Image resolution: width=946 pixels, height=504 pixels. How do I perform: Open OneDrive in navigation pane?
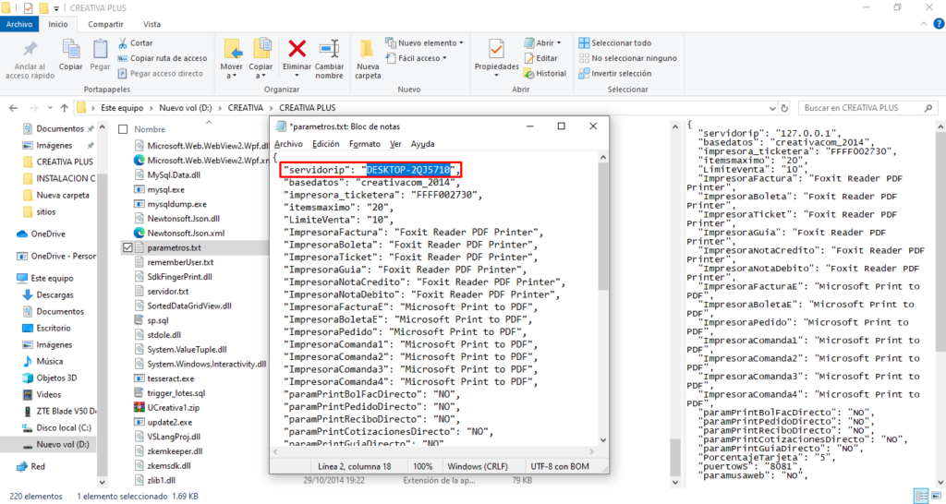tap(48, 234)
